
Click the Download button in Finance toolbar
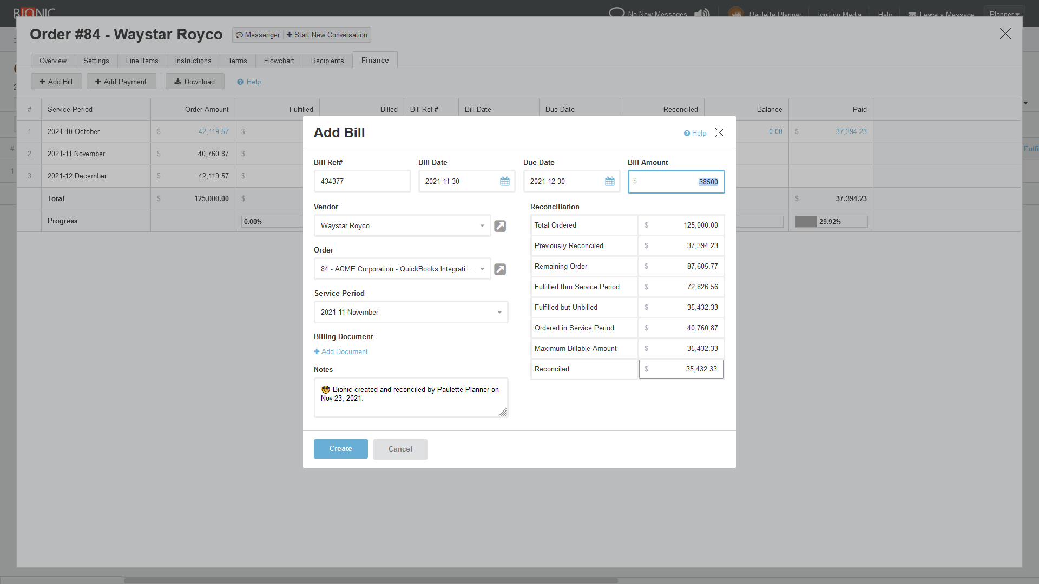click(x=194, y=81)
